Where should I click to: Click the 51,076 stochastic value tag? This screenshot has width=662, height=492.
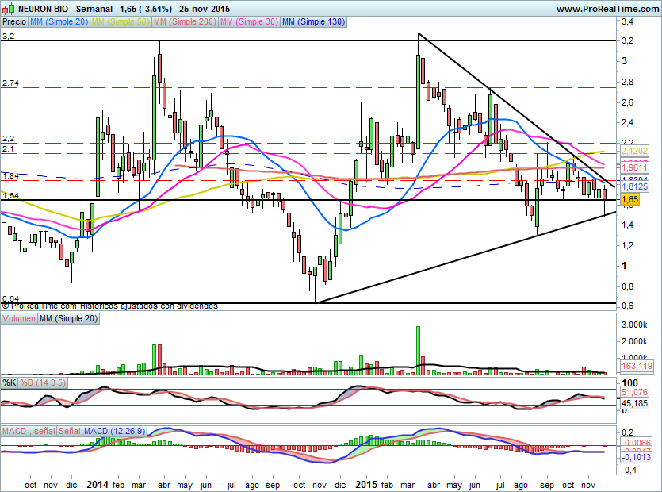(x=634, y=392)
